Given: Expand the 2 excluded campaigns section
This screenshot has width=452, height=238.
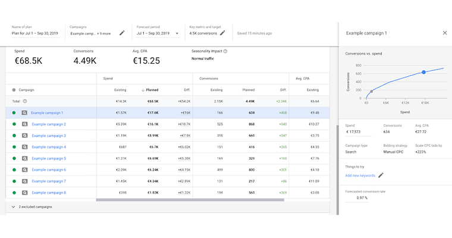Looking at the screenshot, I should pos(13,207).
